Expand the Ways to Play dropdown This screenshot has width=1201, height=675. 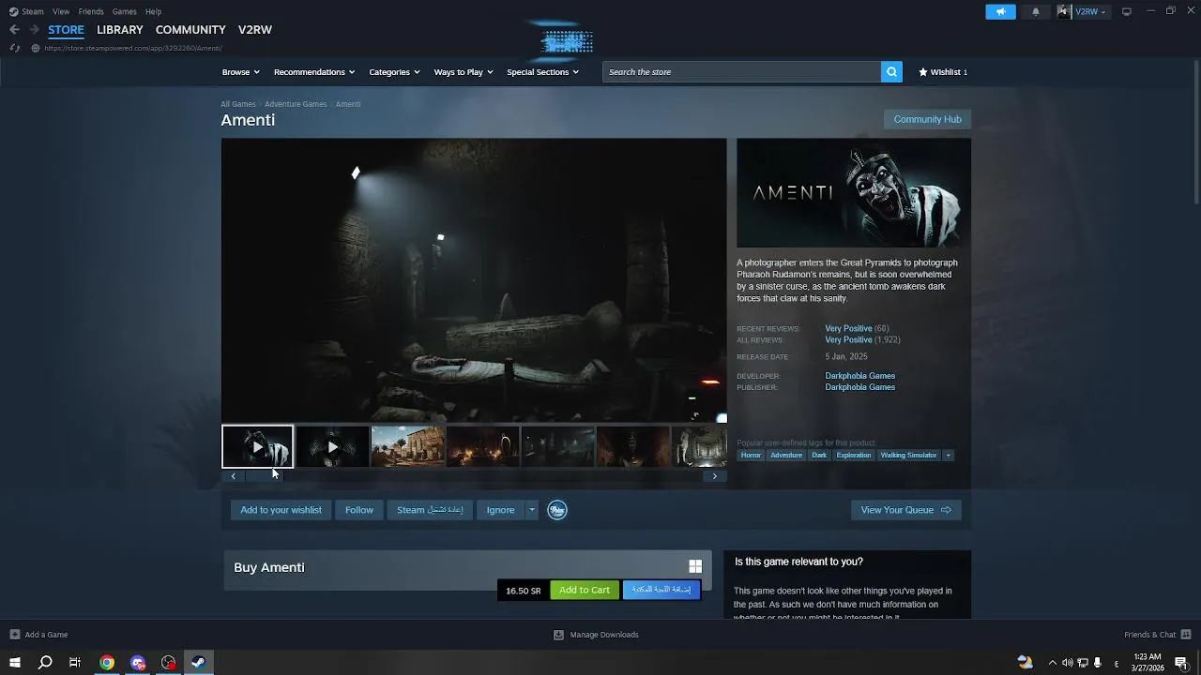pos(464,72)
